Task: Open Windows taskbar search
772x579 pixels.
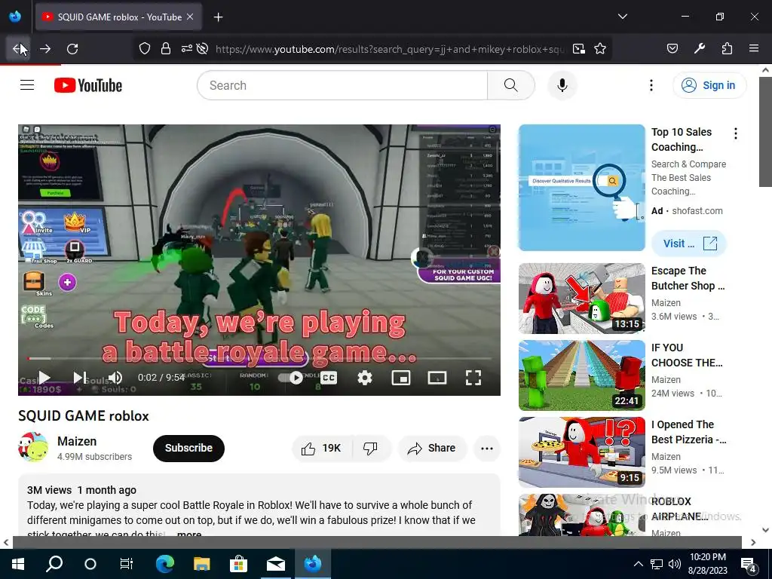Action: point(54,564)
